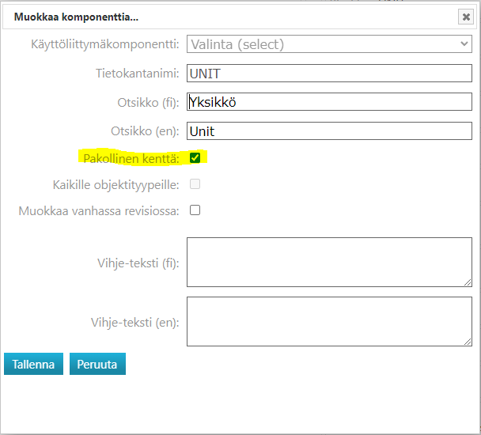Click the Käyttöliittymäkomponentti label text

(104, 44)
